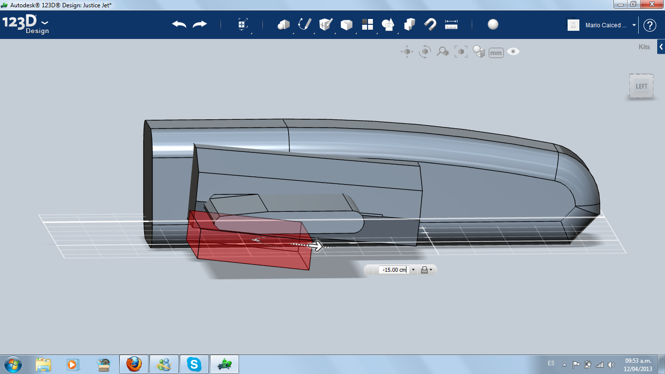The height and width of the screenshot is (374, 665).
Task: Open the Primitives tool menu
Action: tap(283, 24)
